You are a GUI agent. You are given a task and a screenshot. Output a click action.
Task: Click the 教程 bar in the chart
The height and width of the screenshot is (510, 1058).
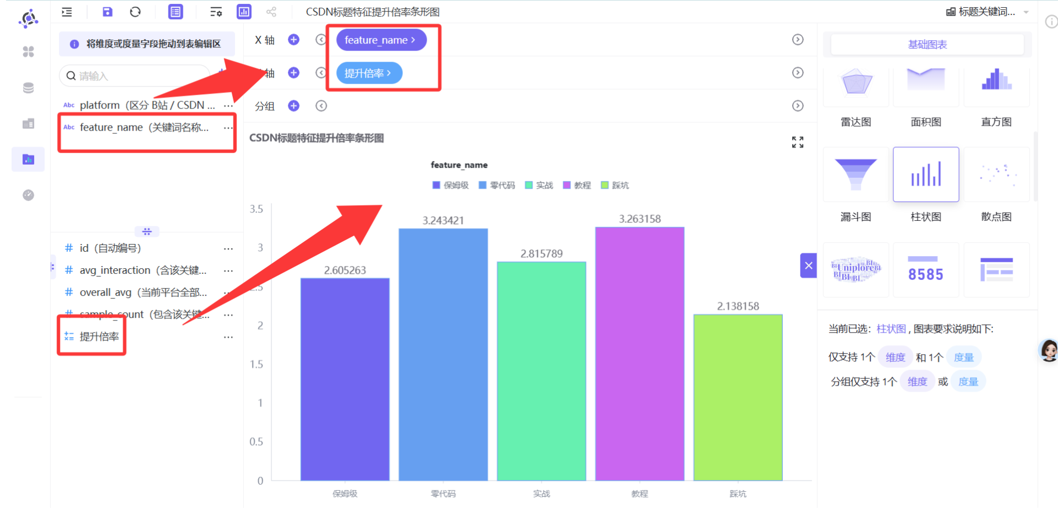pos(640,354)
